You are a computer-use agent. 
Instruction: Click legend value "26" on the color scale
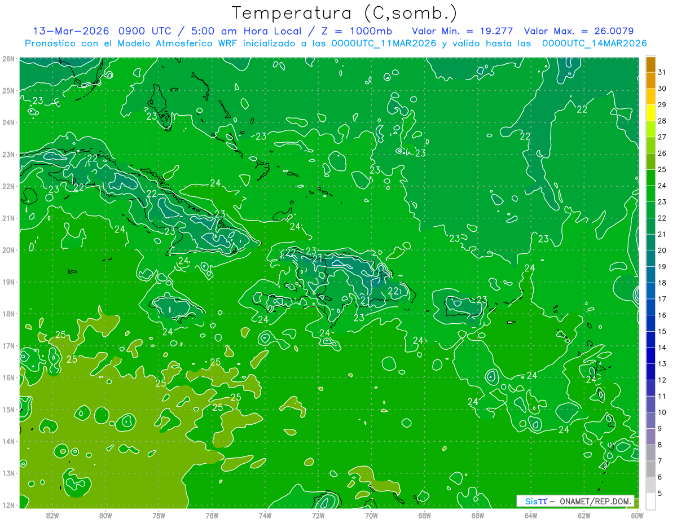point(662,153)
